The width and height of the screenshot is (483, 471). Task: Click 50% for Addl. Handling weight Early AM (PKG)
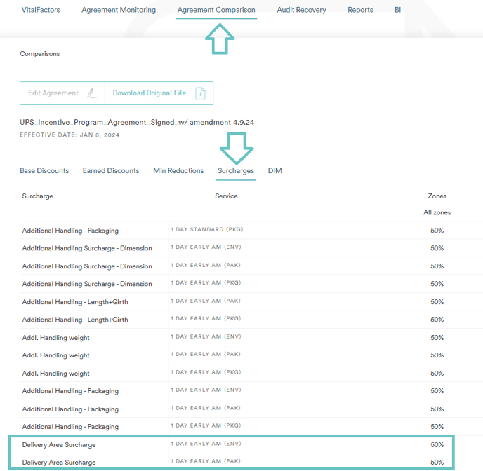tap(437, 374)
